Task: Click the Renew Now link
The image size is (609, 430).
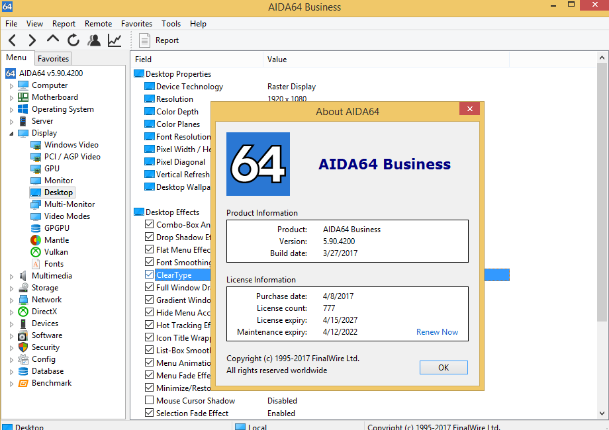Action: [437, 332]
